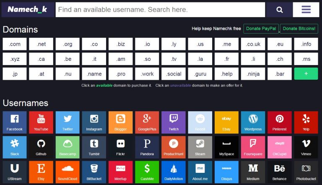322x185 pixels.
Task: Click the OkCupid tile
Action: tap(280, 147)
